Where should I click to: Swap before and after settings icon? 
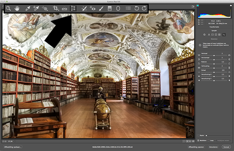(x=187, y=141)
